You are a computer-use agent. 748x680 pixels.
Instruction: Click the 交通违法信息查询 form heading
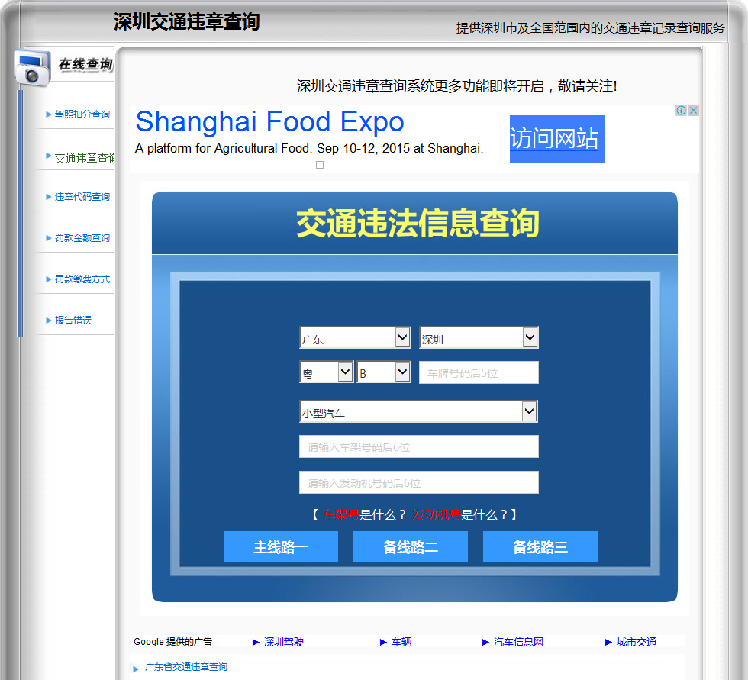[418, 223]
